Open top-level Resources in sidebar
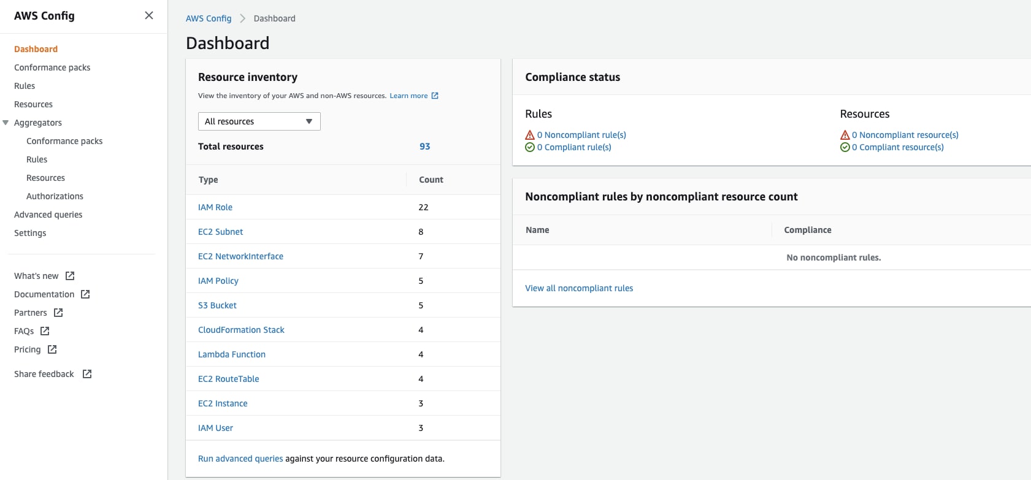This screenshot has width=1031, height=480. tap(33, 104)
